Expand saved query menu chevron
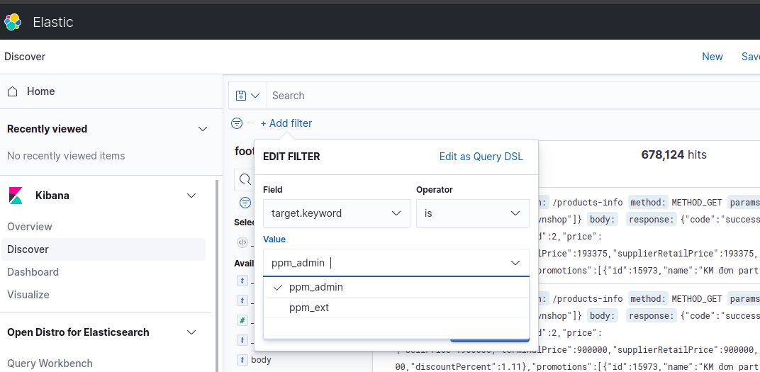Viewport: 760px width, 372px height. 255,96
